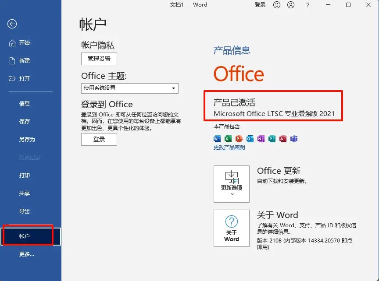Click the 管理设置 button
Image resolution: width=379 pixels, height=281 pixels.
(x=99, y=59)
